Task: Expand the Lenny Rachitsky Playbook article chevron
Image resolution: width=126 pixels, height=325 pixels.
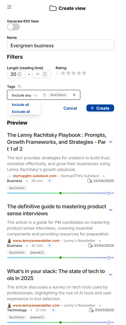Action: coord(111,142)
